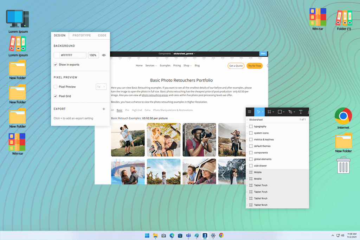360x240 pixels.
Task: Enable the Pixel Preview checkbox
Action: 55,87
